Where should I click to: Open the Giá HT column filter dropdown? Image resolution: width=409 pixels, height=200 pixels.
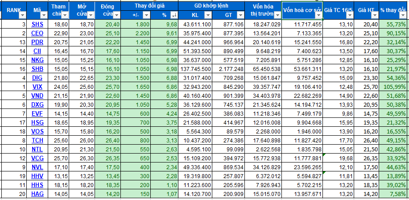(x=375, y=15)
